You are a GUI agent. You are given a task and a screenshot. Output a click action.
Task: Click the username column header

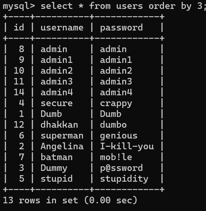point(62,28)
